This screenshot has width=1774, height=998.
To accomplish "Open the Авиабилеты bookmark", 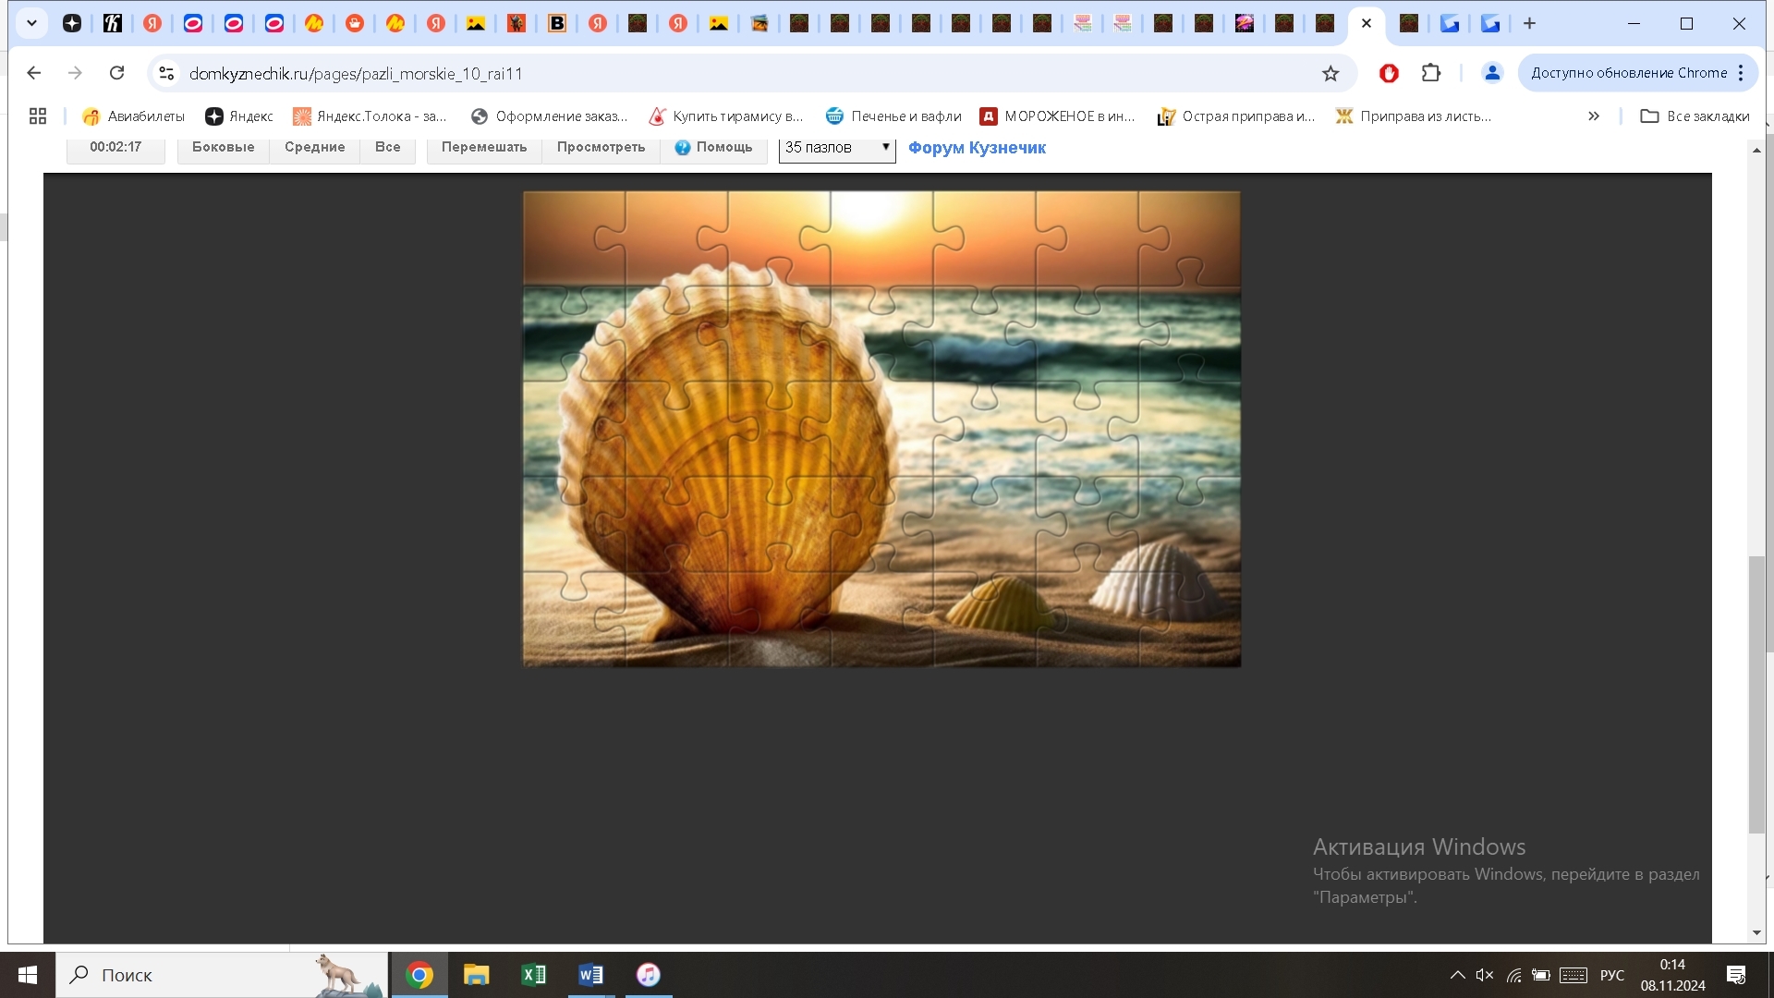I will point(133,116).
